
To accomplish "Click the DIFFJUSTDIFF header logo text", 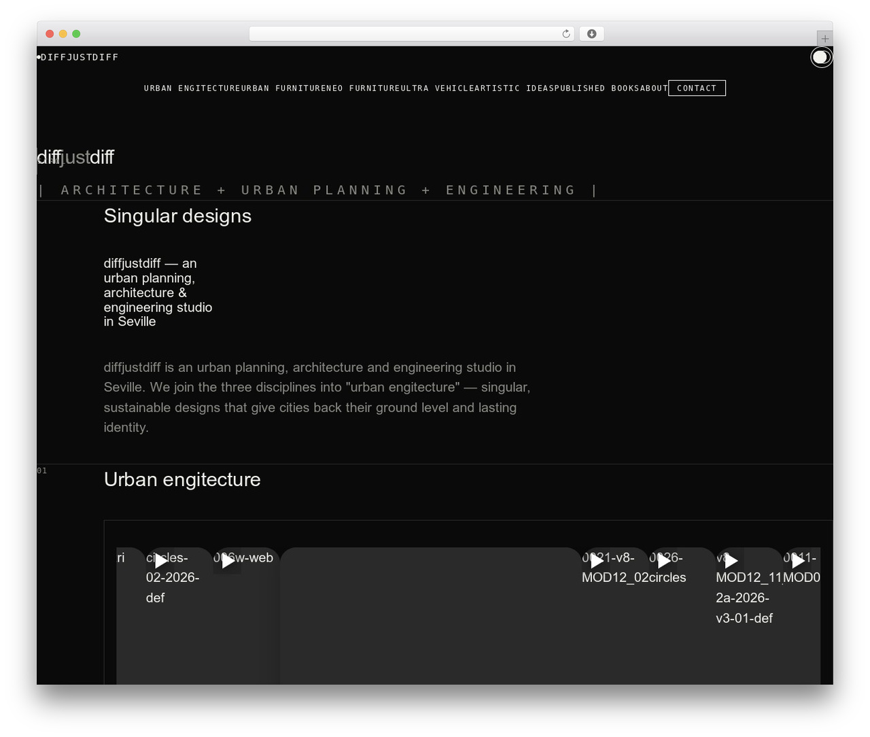I will pos(80,57).
